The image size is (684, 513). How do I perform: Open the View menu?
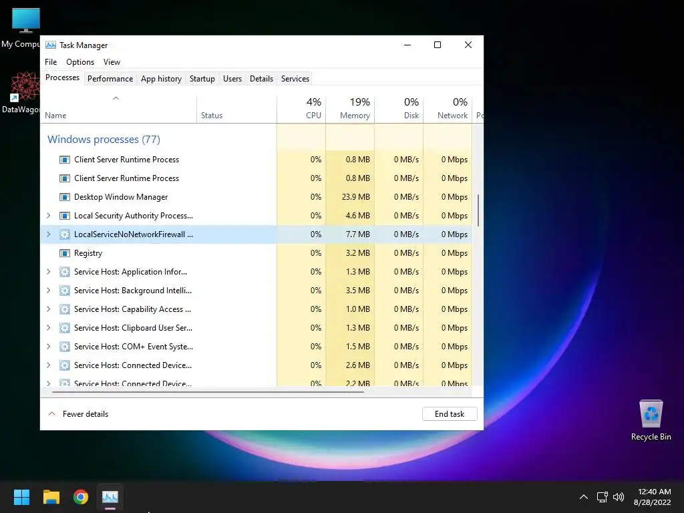[x=112, y=62]
